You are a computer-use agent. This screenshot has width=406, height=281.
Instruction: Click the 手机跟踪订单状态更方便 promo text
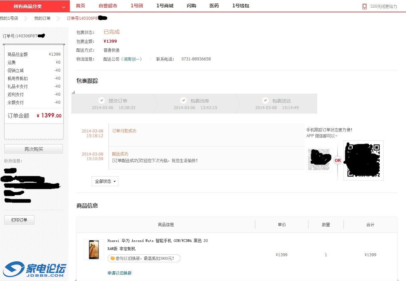tap(329, 130)
